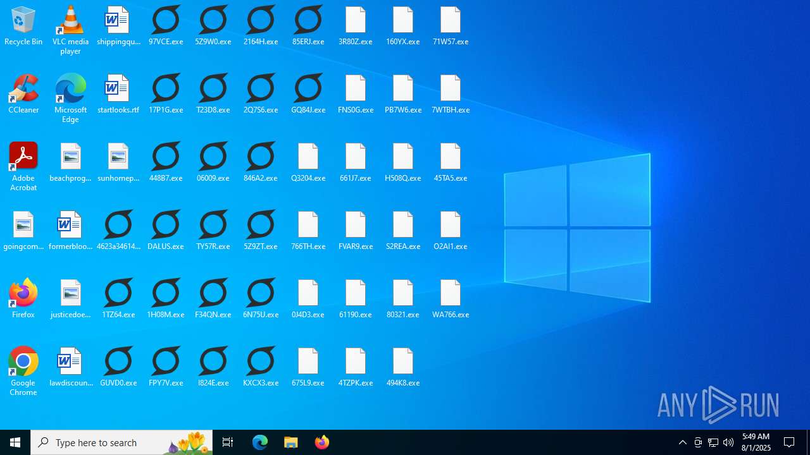Select the I824E.exe file icon
810x455 pixels.
pyautogui.click(x=213, y=368)
